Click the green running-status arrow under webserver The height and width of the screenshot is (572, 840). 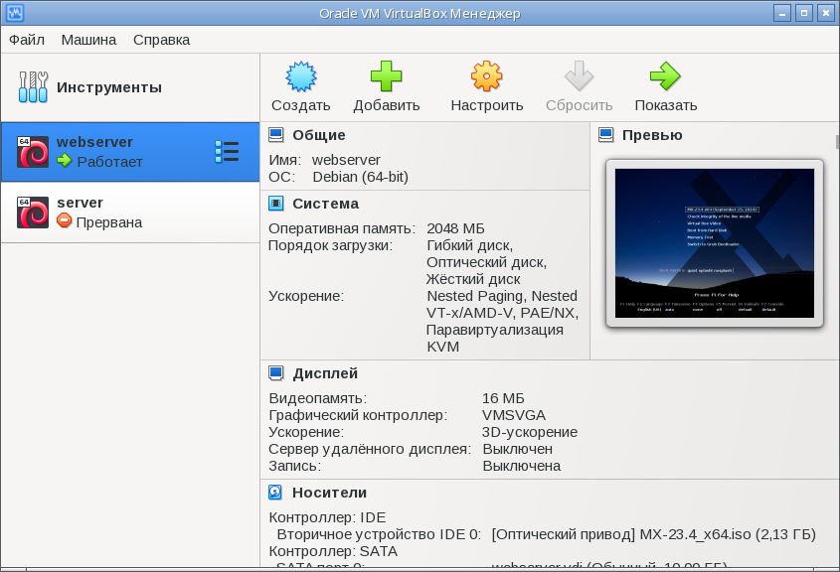[65, 160]
